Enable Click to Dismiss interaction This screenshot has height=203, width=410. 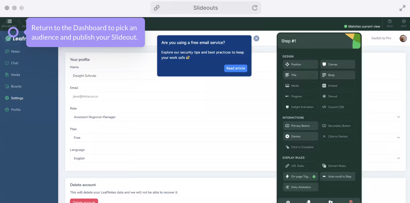pyautogui.click(x=337, y=137)
